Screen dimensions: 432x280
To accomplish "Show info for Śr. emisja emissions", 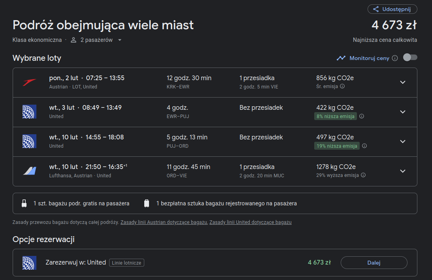I will point(342,86).
